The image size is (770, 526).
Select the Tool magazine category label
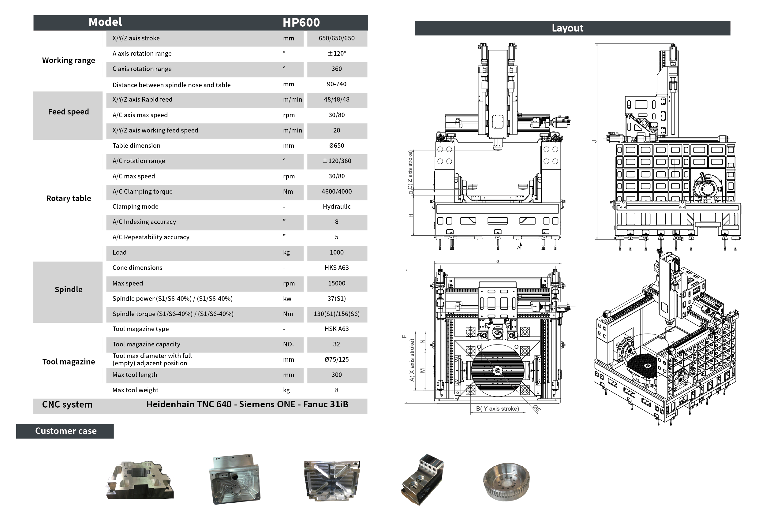(68, 362)
